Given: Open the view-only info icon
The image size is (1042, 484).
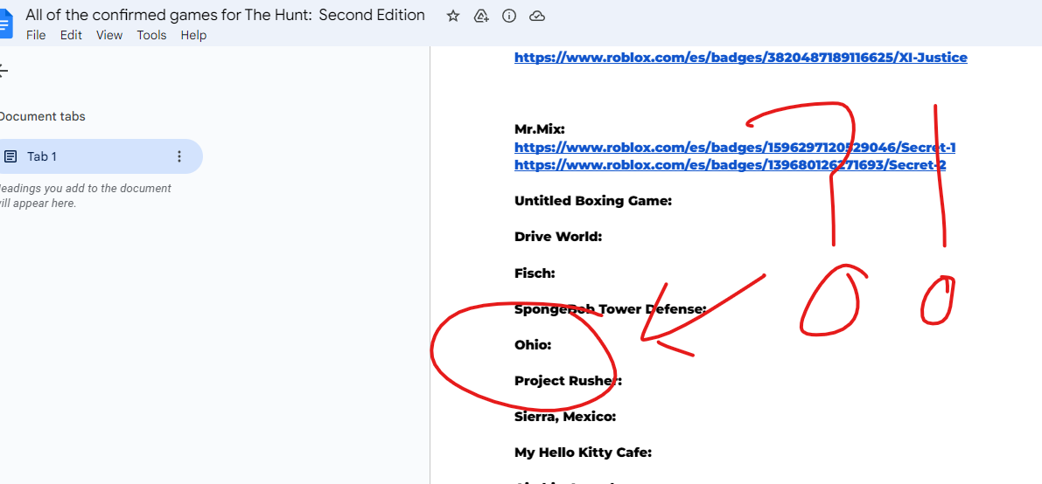Looking at the screenshot, I should coord(509,16).
